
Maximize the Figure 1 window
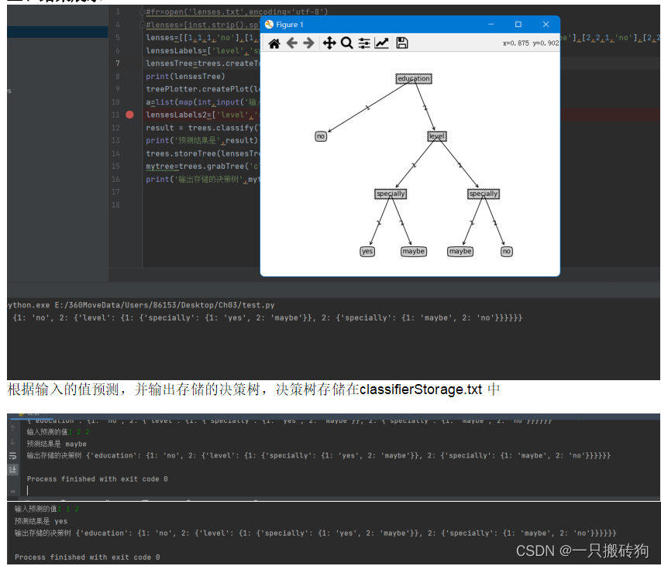[x=518, y=25]
